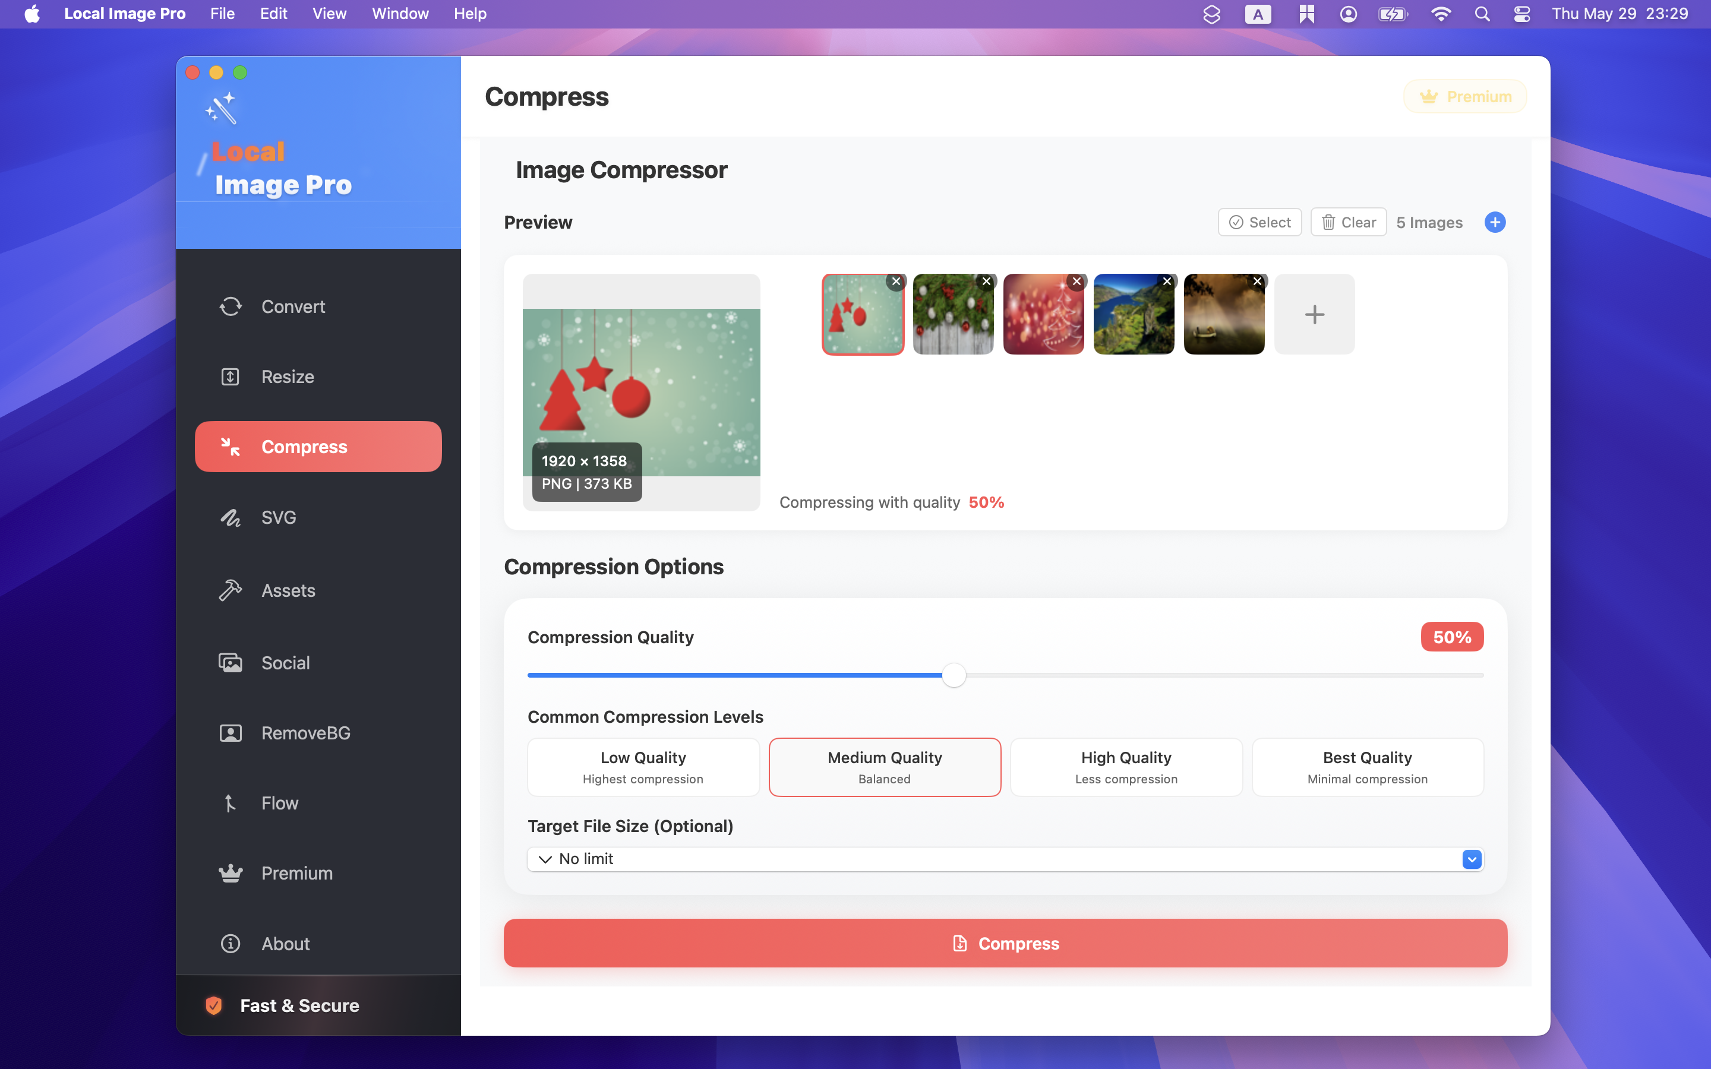The image size is (1711, 1069).
Task: Click the 50% quality badge
Action: (x=1452, y=637)
